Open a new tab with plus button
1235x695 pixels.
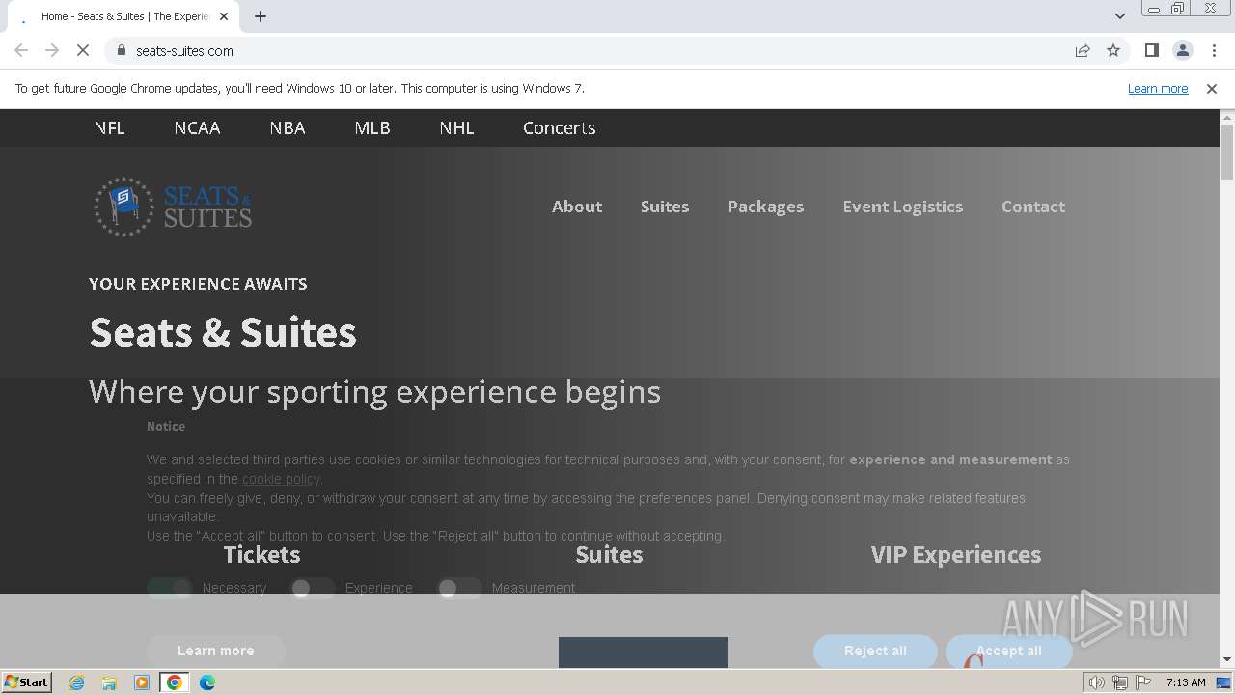coord(261,16)
